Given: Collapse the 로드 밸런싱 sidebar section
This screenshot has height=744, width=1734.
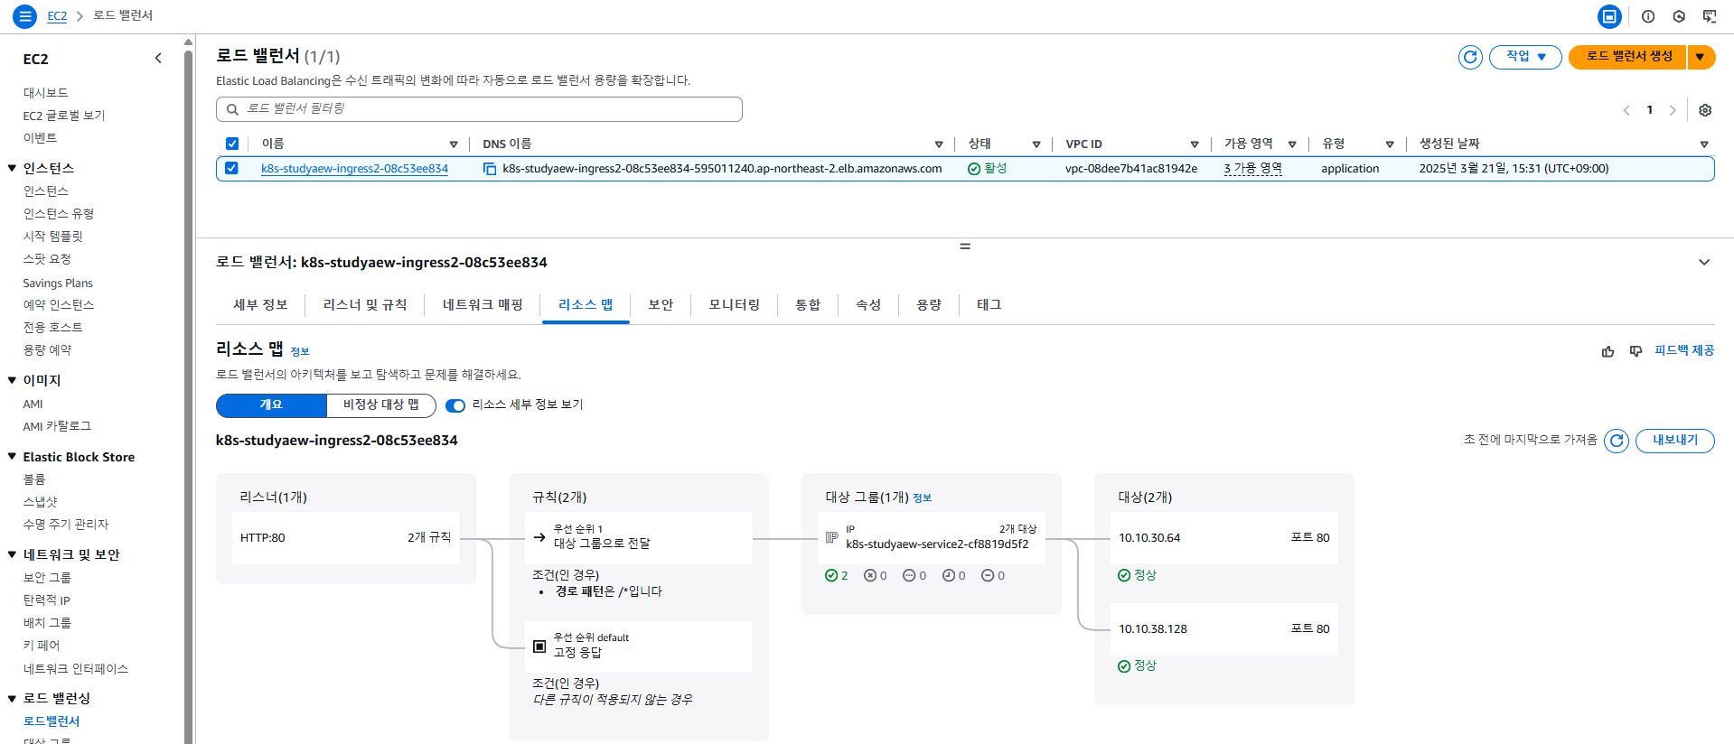Looking at the screenshot, I should pyautogui.click(x=13, y=698).
